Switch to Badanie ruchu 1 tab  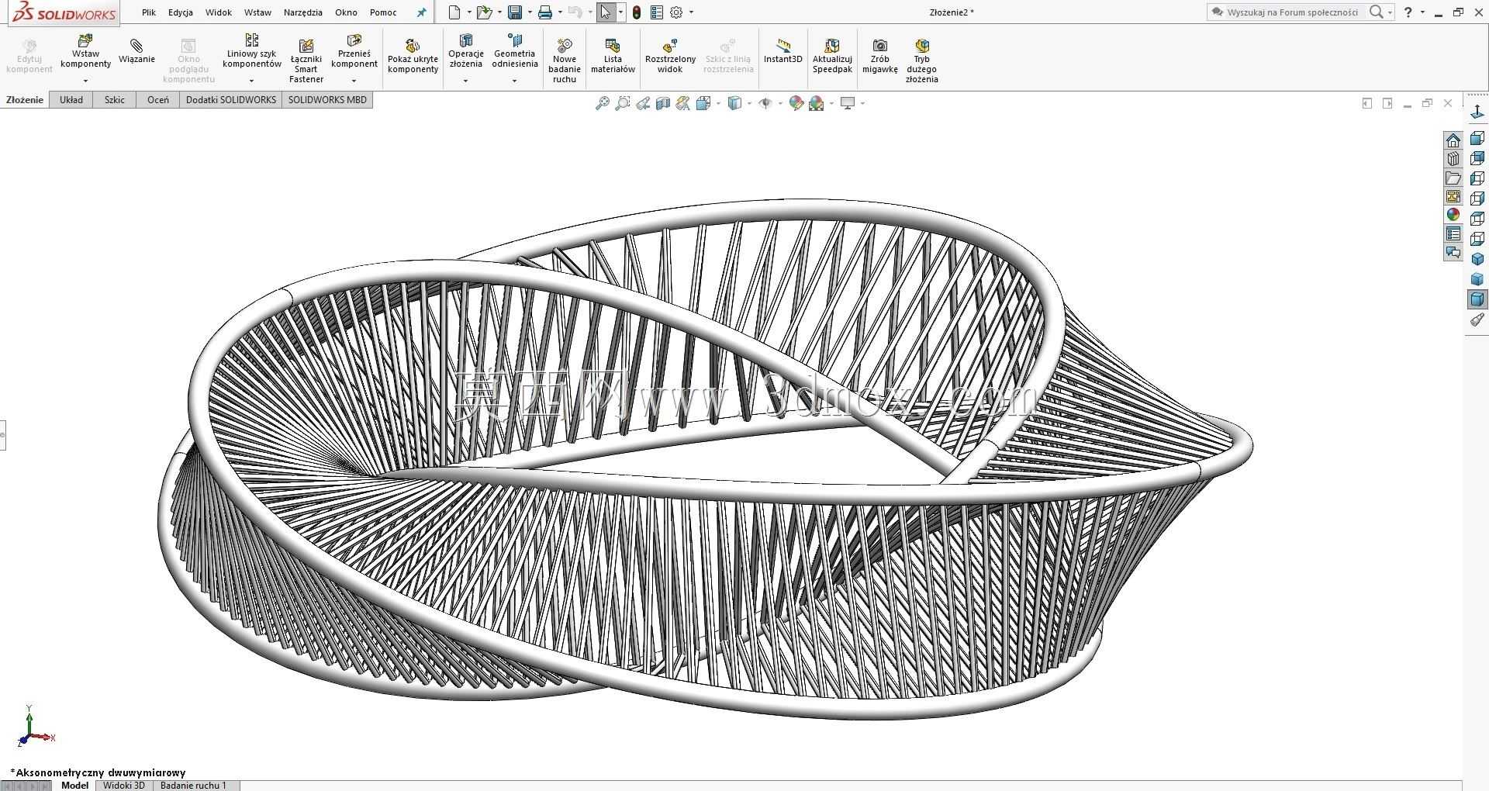pyautogui.click(x=194, y=786)
